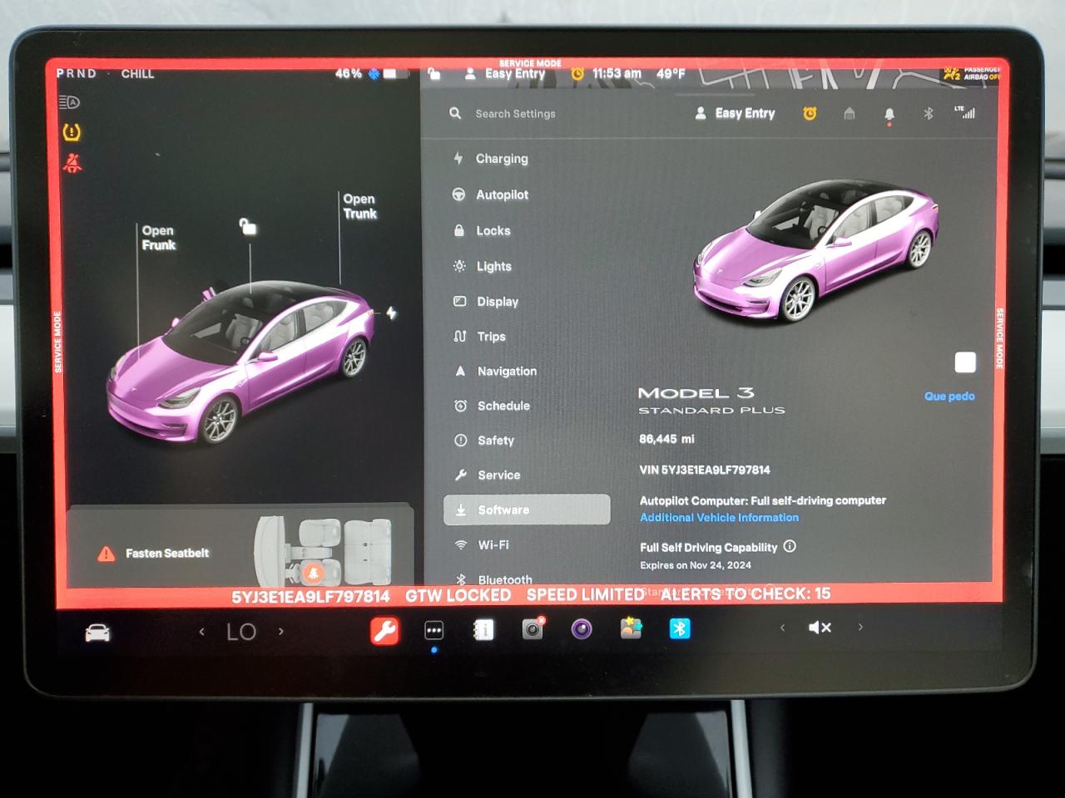The height and width of the screenshot is (798, 1065).
Task: Tap the 49°F outside temperature
Action: click(x=671, y=74)
